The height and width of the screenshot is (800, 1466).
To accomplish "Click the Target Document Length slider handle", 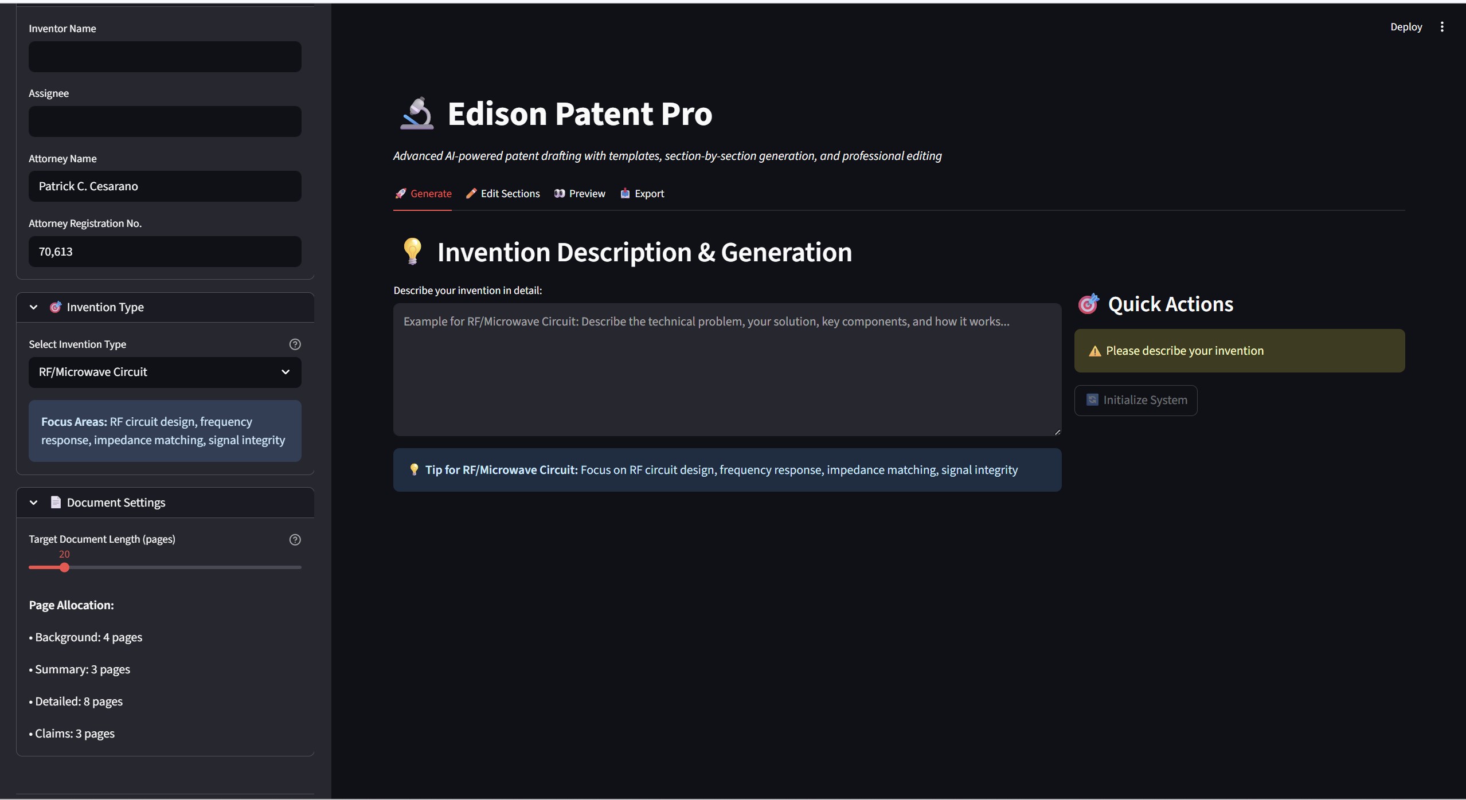I will point(65,567).
